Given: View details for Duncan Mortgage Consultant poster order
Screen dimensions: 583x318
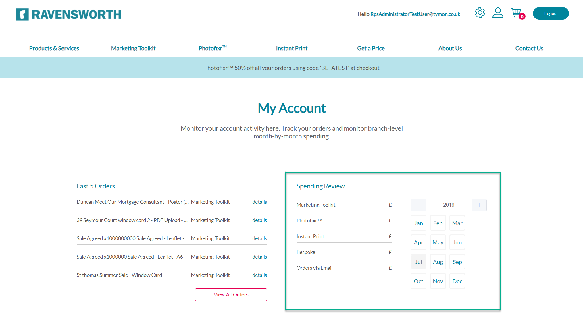Looking at the screenshot, I should click(x=259, y=202).
